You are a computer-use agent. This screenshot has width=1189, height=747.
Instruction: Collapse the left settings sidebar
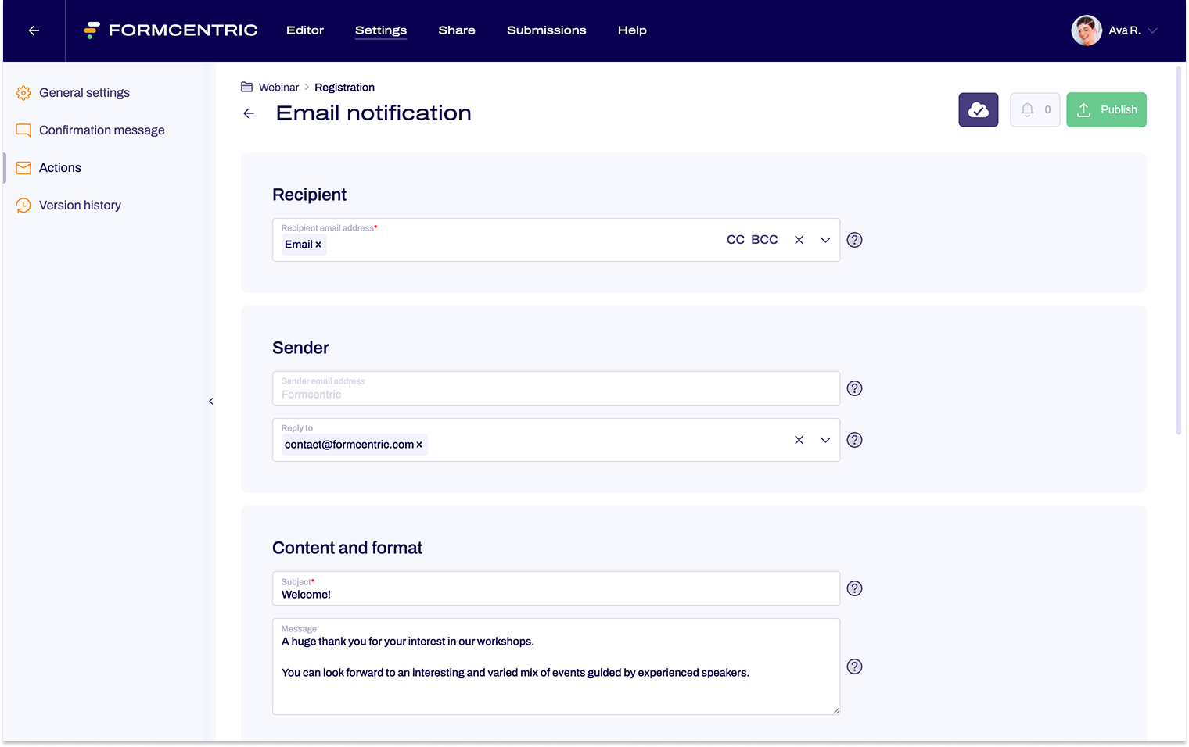point(210,401)
